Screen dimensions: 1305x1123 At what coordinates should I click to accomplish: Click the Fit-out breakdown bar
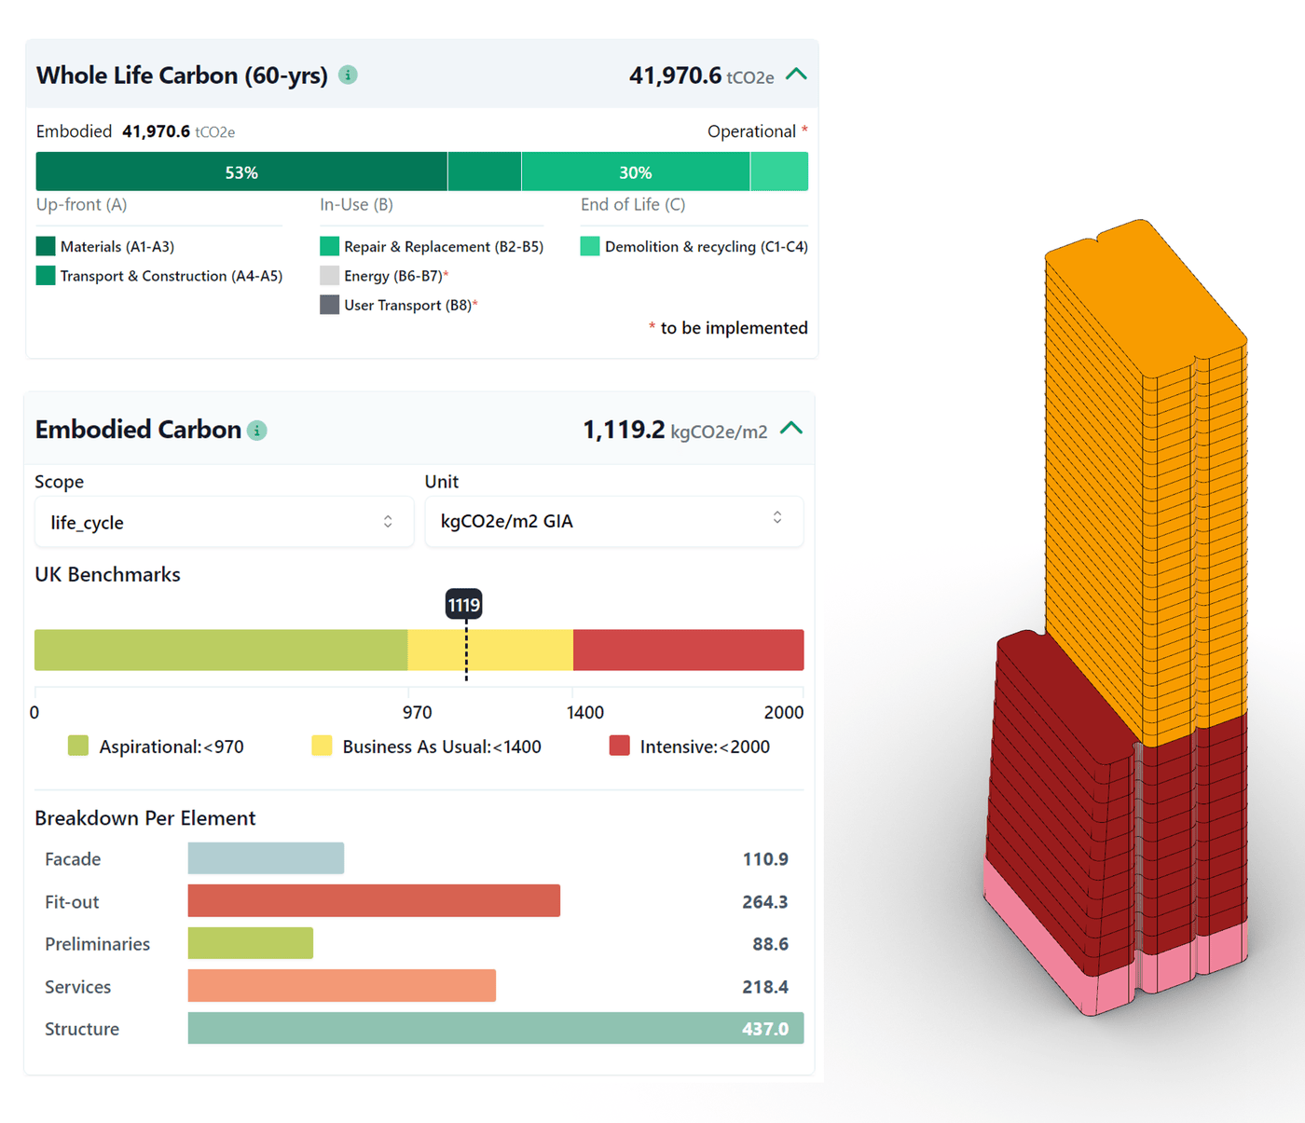click(x=374, y=901)
